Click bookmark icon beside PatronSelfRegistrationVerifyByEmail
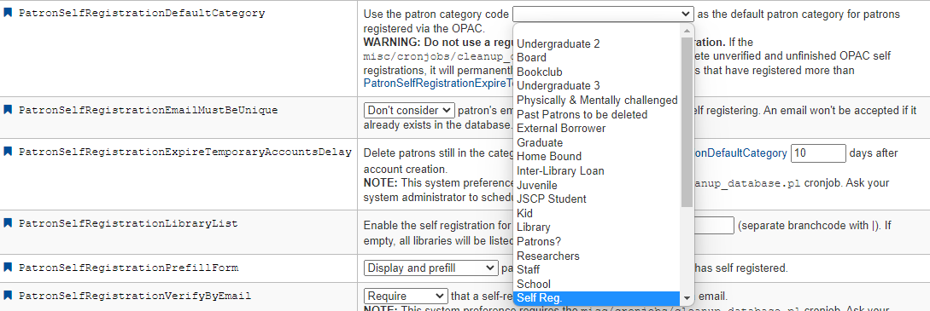The image size is (930, 311). click(x=9, y=296)
